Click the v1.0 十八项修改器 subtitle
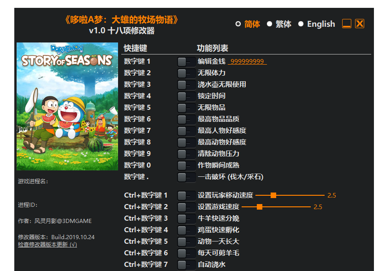This screenshot has width=385, height=271. pos(122,31)
